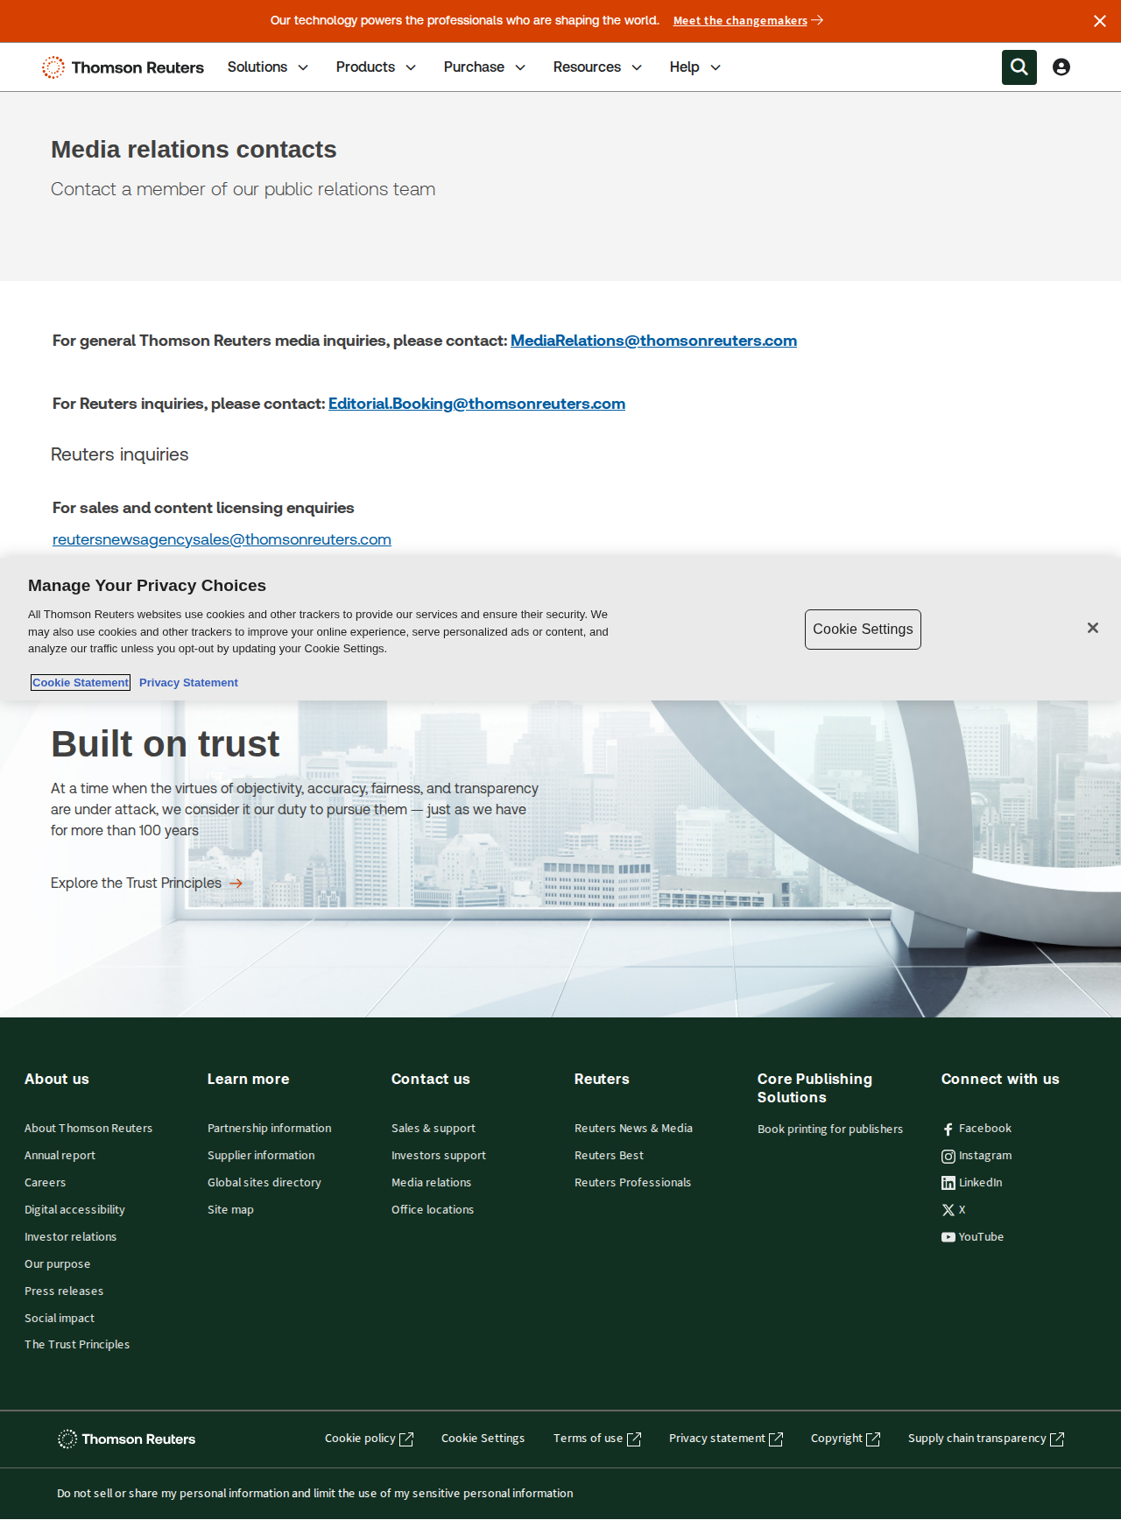Open Partnership information footer link
1121x1520 pixels.
click(x=270, y=1129)
